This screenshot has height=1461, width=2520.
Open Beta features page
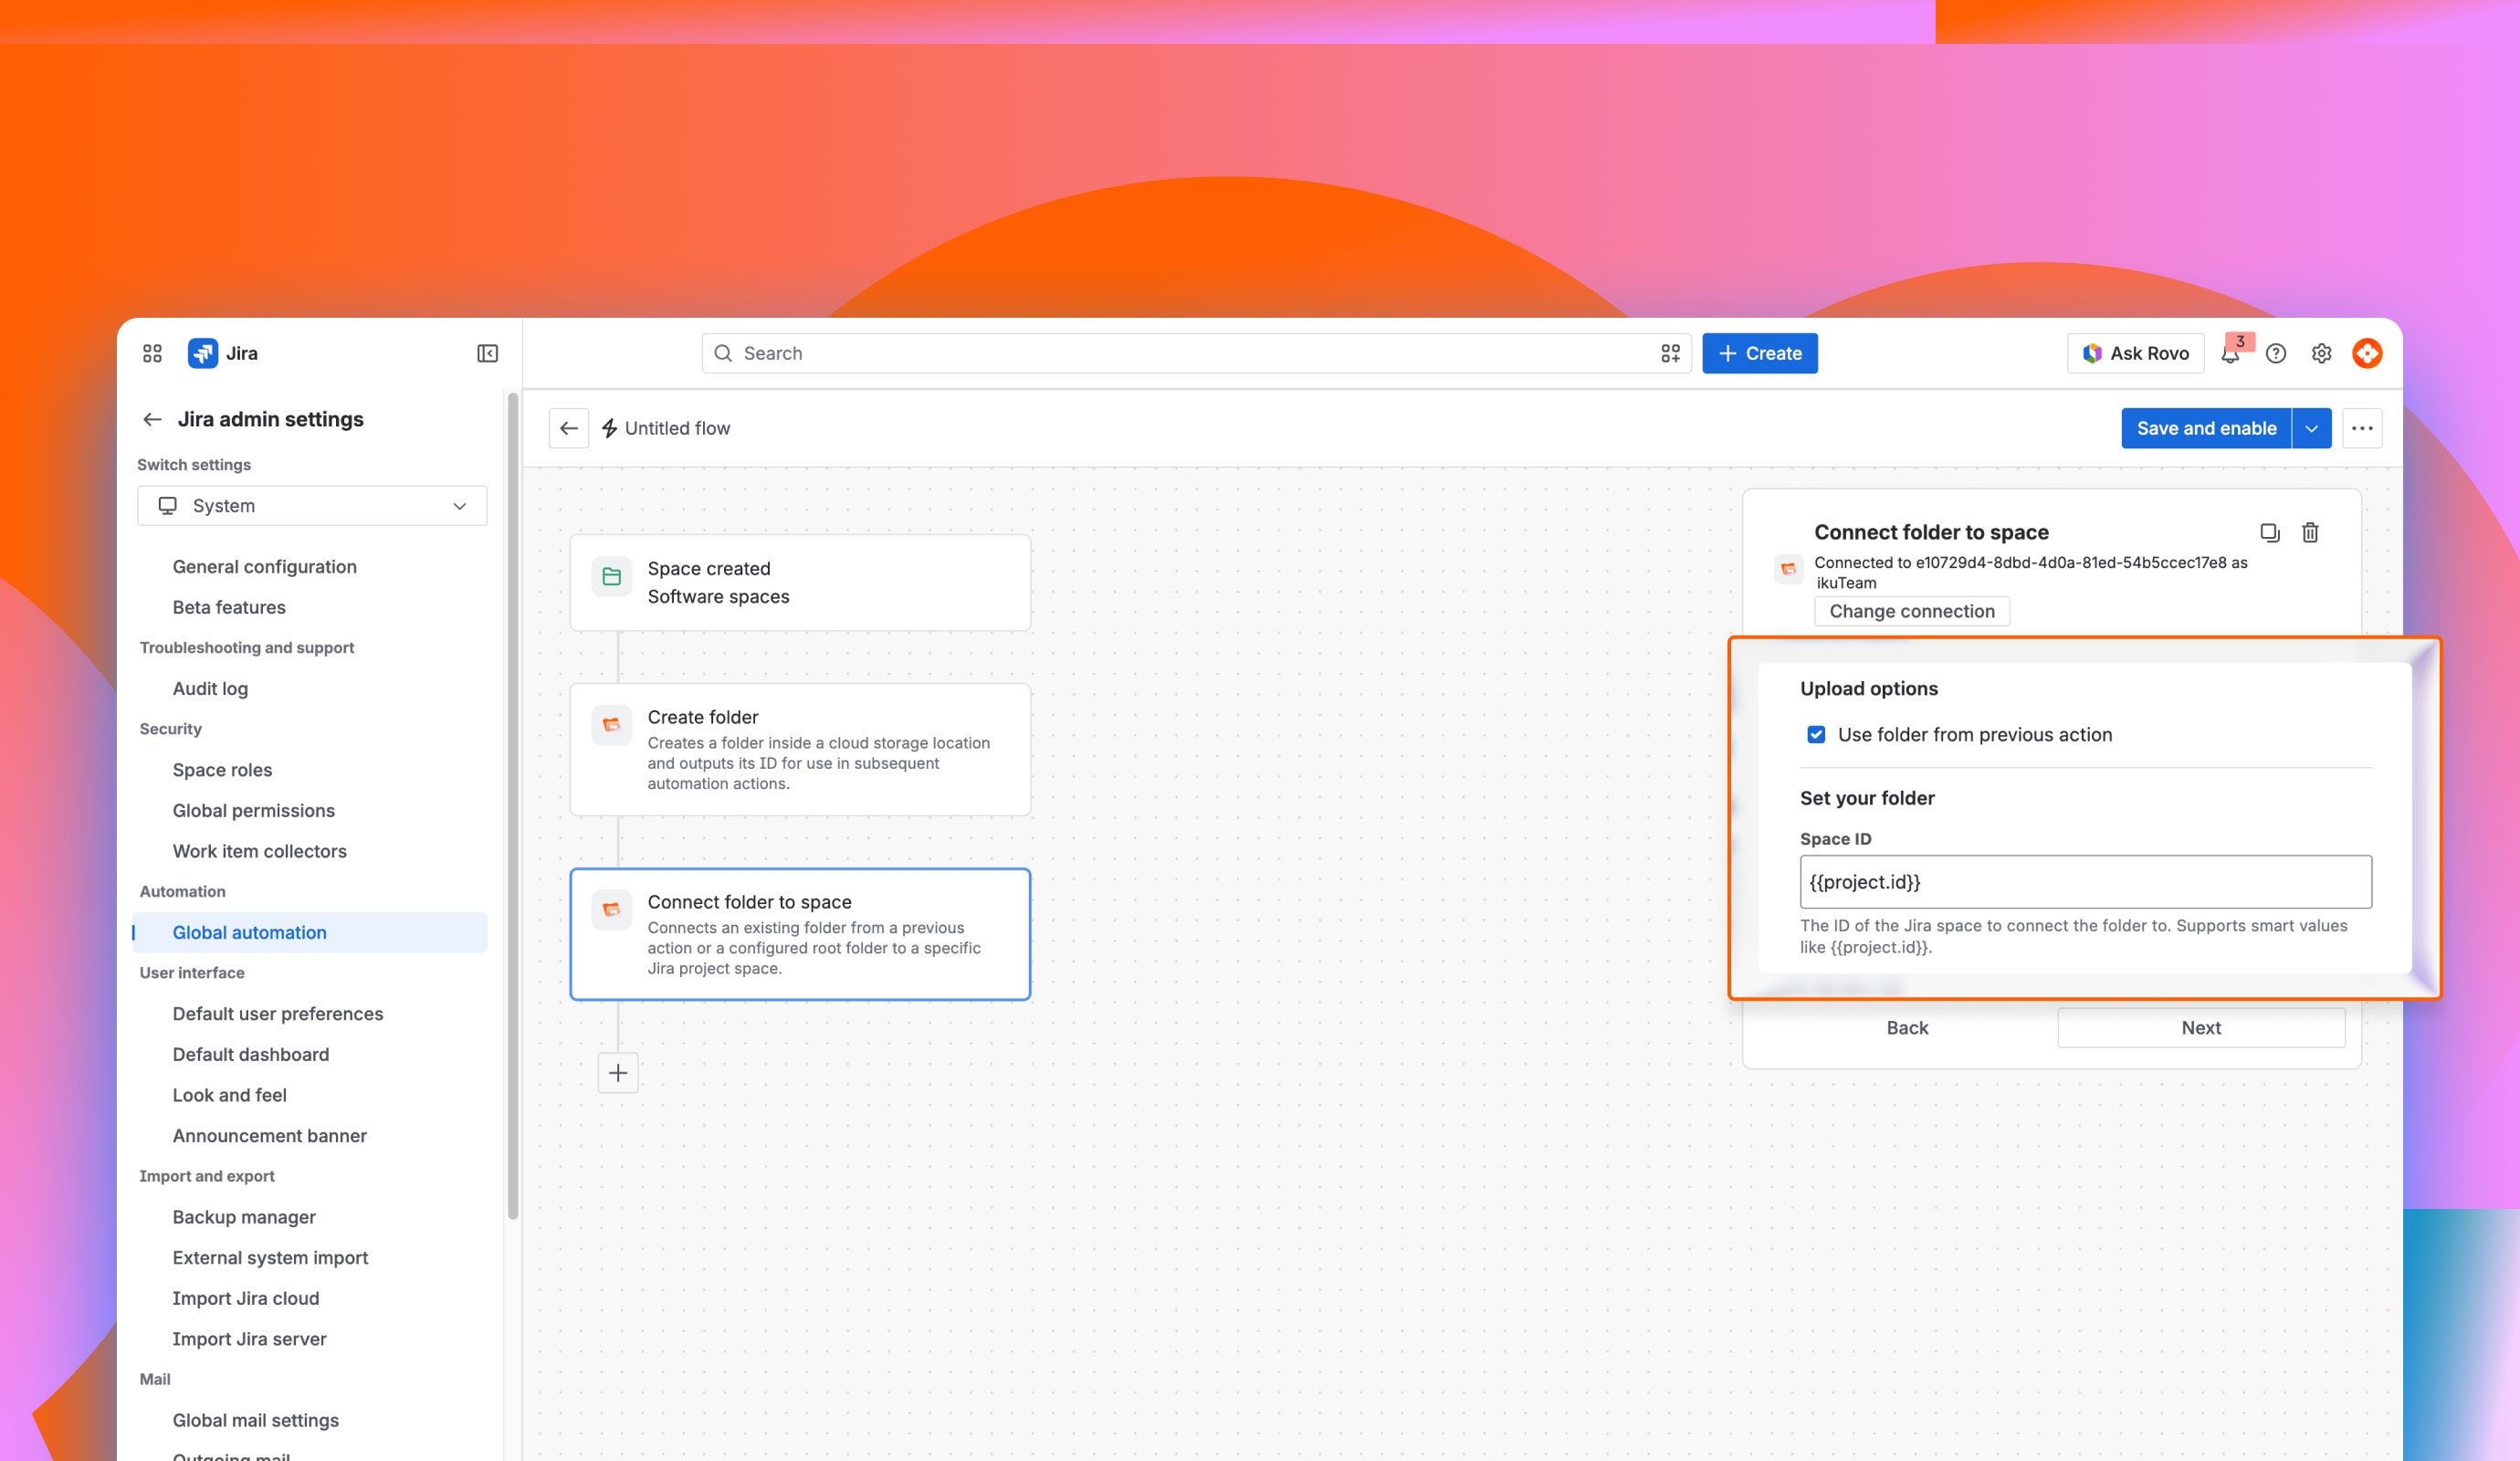point(229,607)
